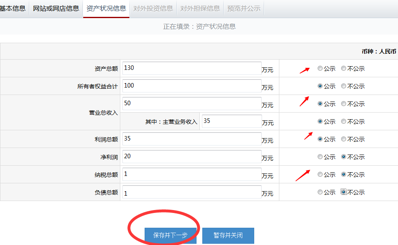Select 公示 for 纳税总额

point(320,174)
